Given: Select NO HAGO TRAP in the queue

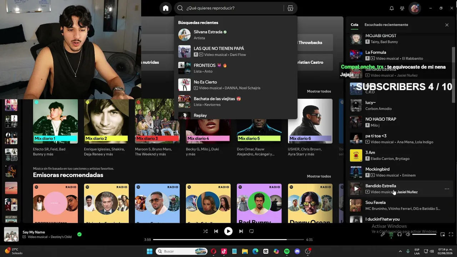Looking at the screenshot, I should tap(400, 122).
